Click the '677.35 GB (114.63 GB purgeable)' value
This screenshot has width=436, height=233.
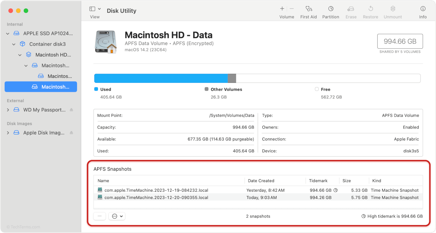click(221, 139)
